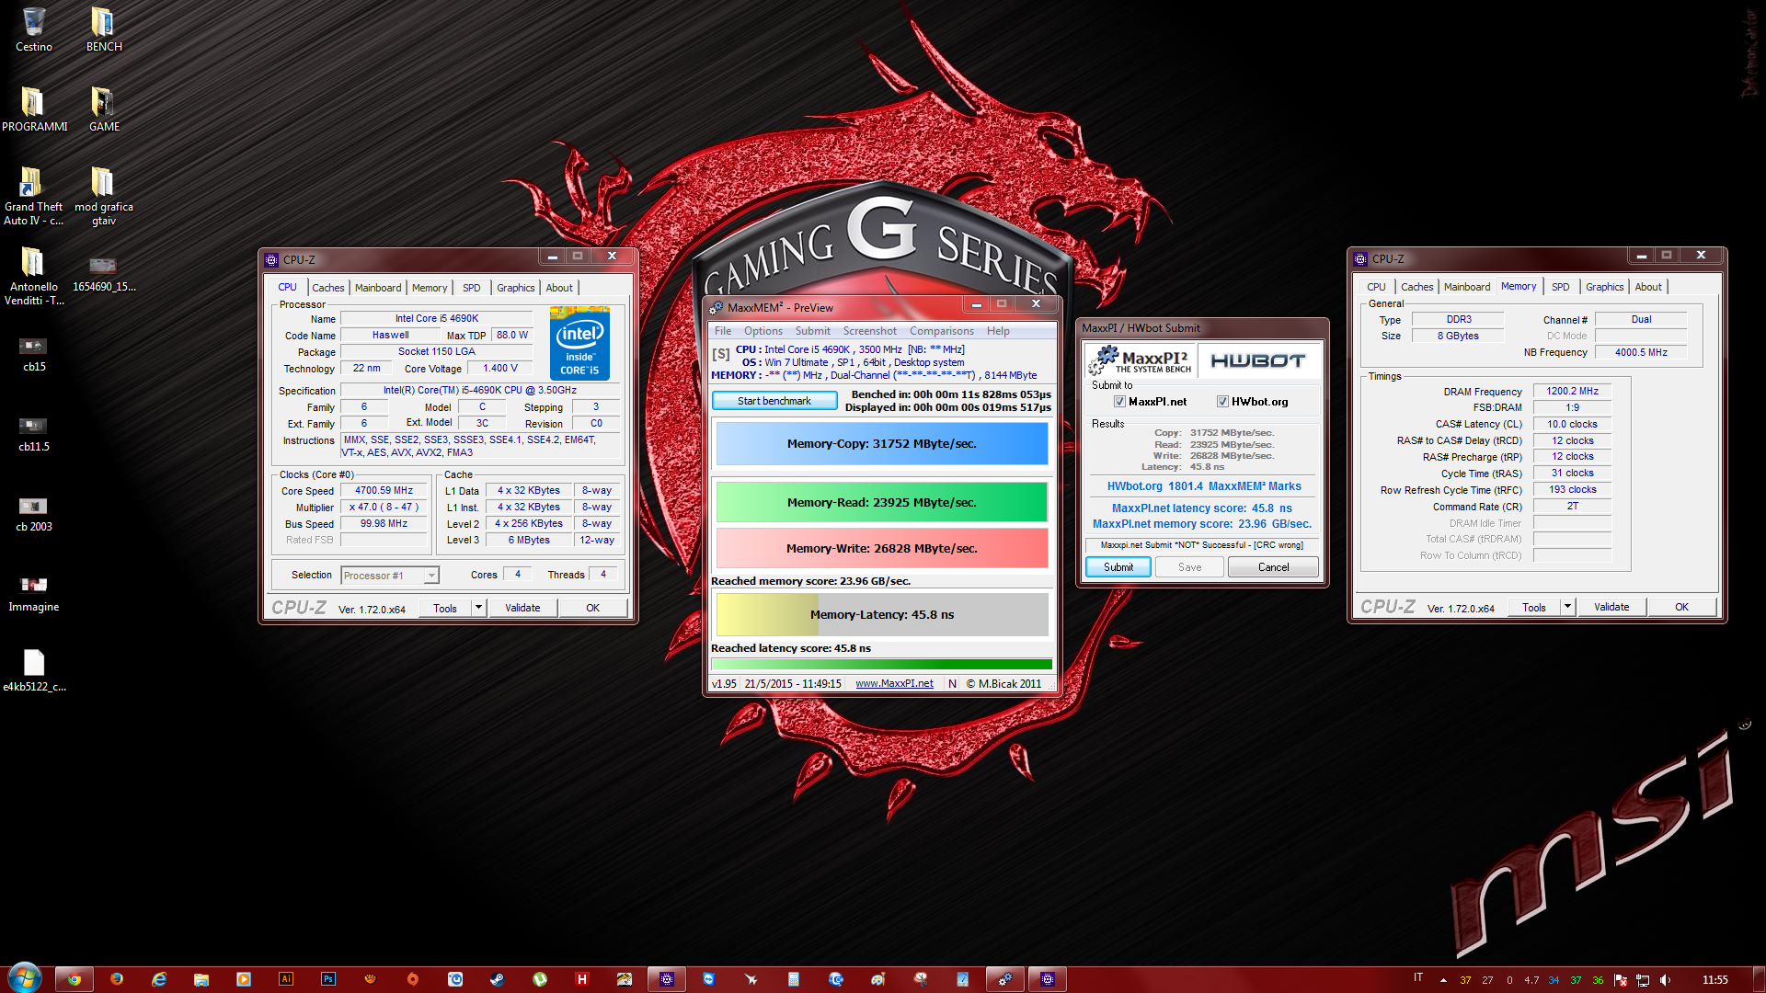Click the 11:55 system clock
Image resolution: width=1766 pixels, height=993 pixels.
pyautogui.click(x=1714, y=980)
